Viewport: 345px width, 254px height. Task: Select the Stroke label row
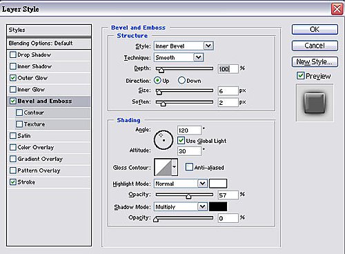point(26,182)
